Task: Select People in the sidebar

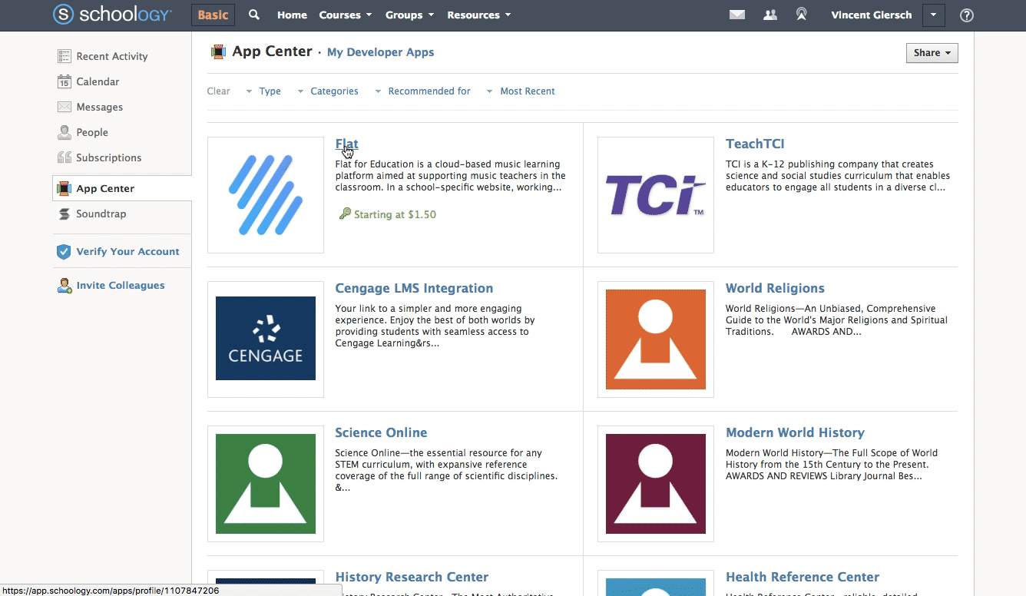Action: (x=92, y=132)
